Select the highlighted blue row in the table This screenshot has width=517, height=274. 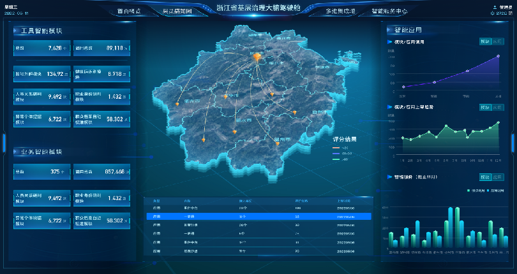[258, 217]
